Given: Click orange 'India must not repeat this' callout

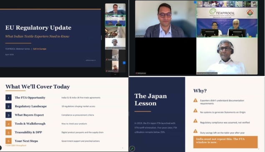Looking at the screenshot, I should [225, 142].
